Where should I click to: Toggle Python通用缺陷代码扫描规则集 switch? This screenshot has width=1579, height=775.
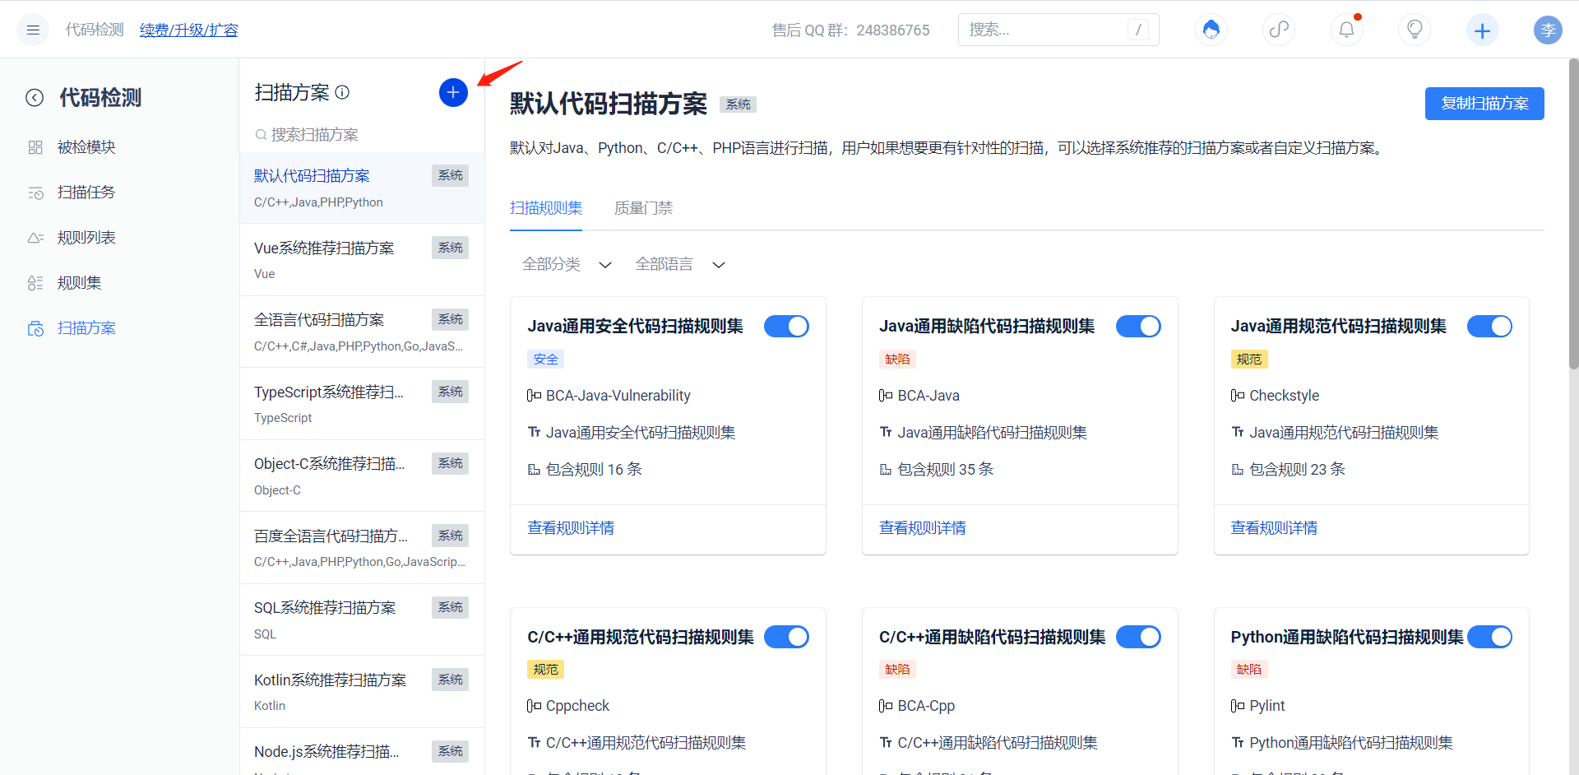(x=1489, y=637)
